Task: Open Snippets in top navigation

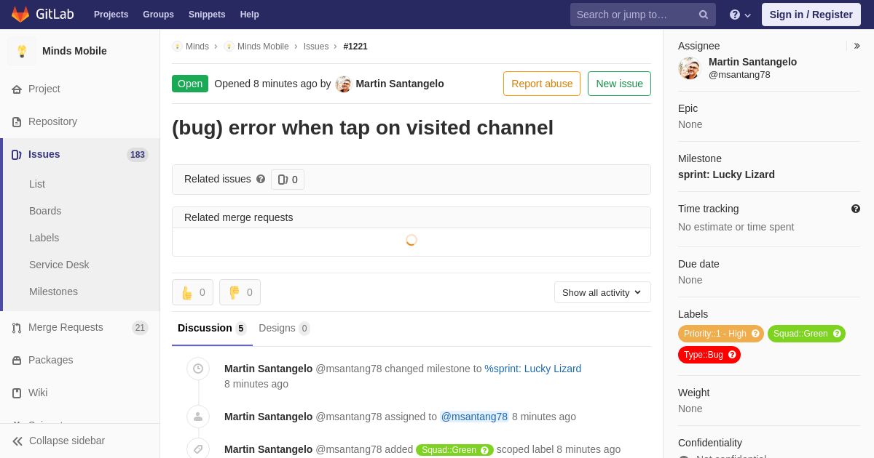Action: (207, 15)
